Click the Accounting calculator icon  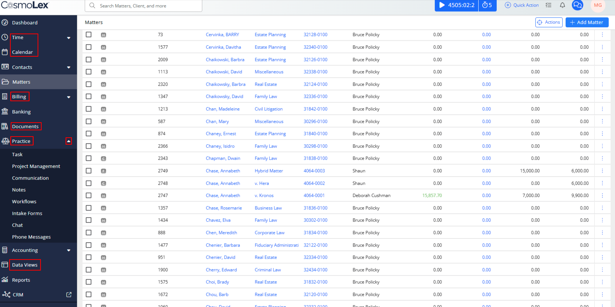pyautogui.click(x=5, y=250)
